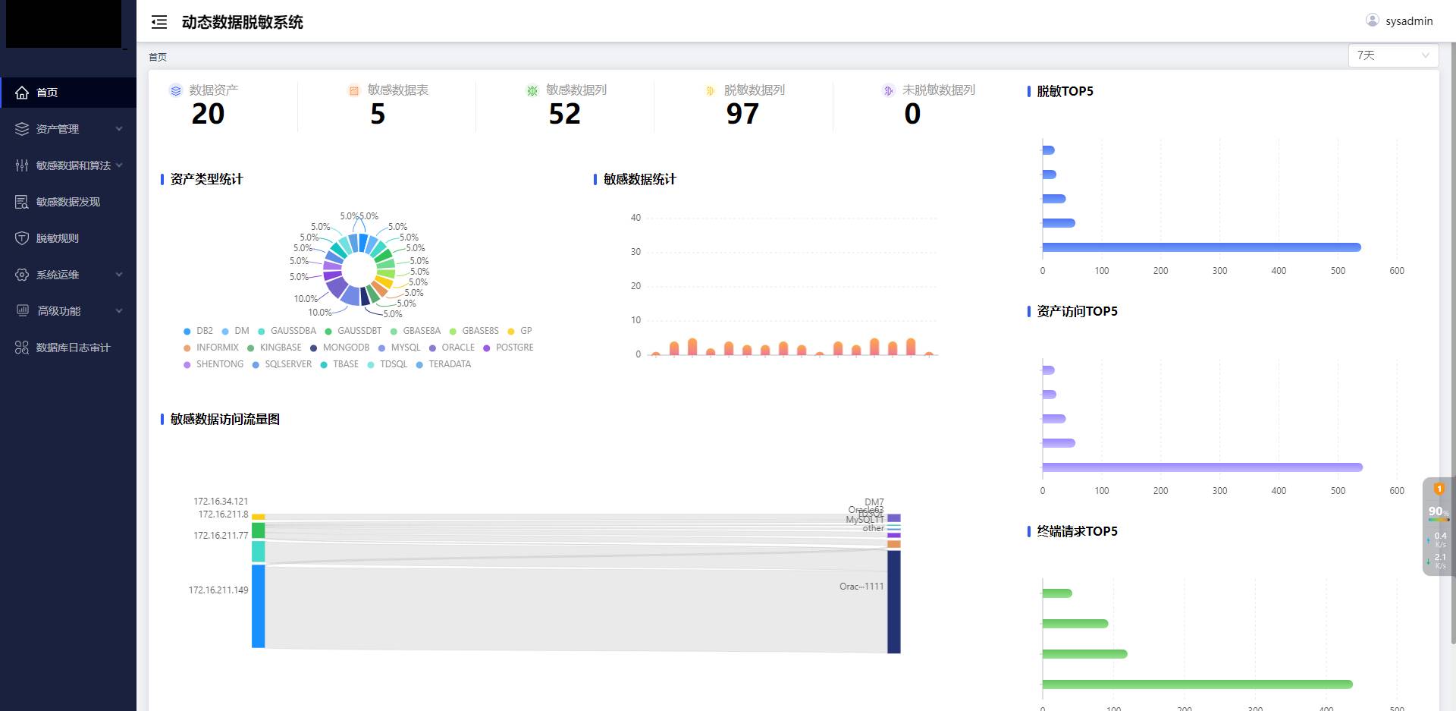
Task: Click the 脱敏数据列 stat card icon
Action: (x=711, y=90)
